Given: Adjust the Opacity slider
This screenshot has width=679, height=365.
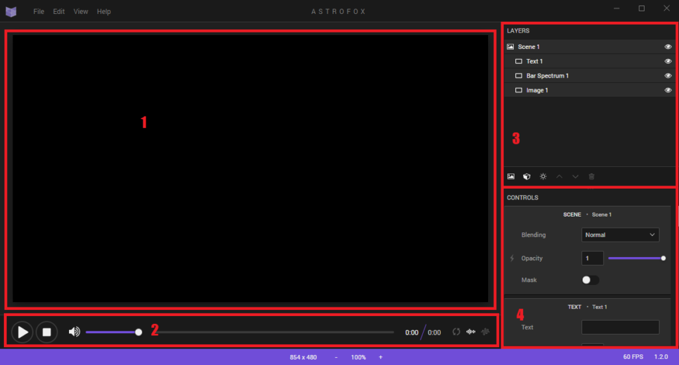Looking at the screenshot, I should point(636,258).
